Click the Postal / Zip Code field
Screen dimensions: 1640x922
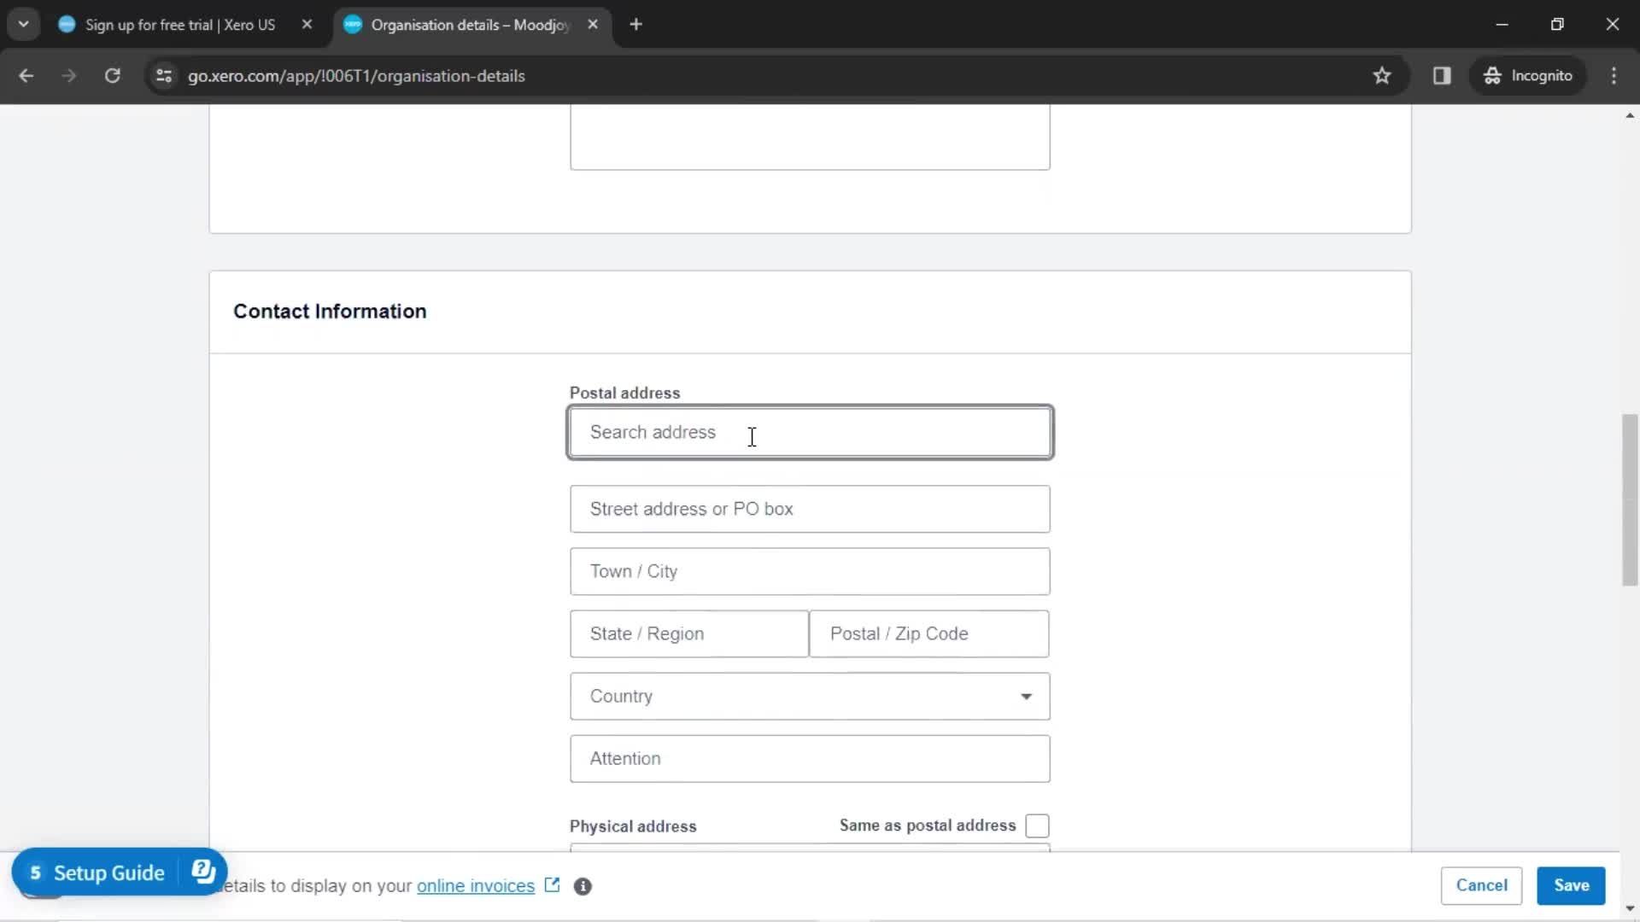[929, 633]
